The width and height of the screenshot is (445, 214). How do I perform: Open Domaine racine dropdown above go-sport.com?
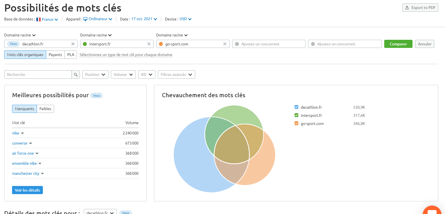point(172,35)
